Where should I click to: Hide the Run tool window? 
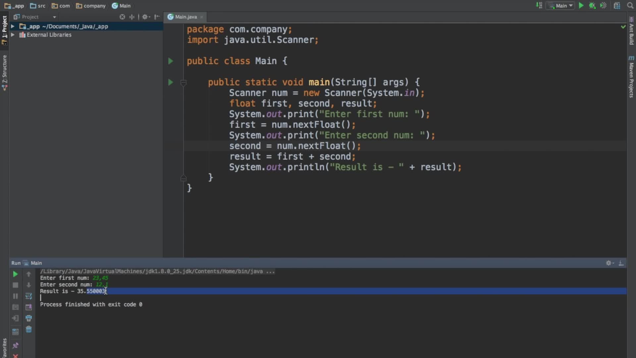(x=621, y=263)
